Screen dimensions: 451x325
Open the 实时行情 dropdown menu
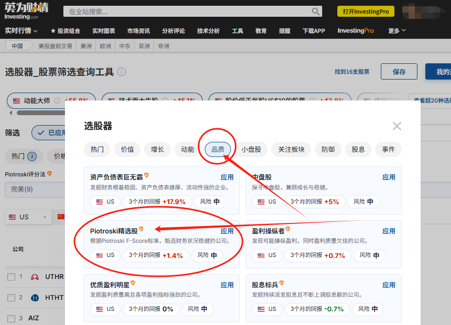21,31
